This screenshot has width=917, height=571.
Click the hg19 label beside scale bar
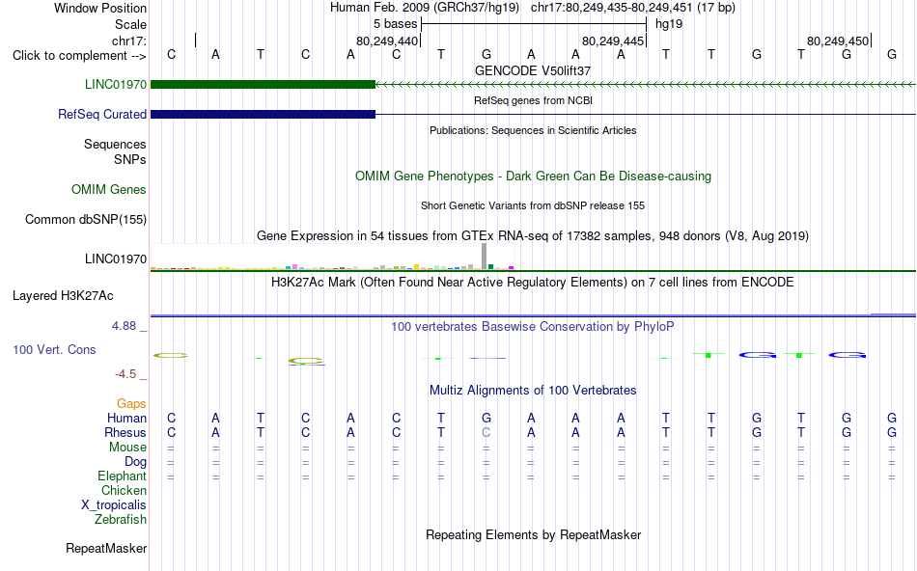669,24
